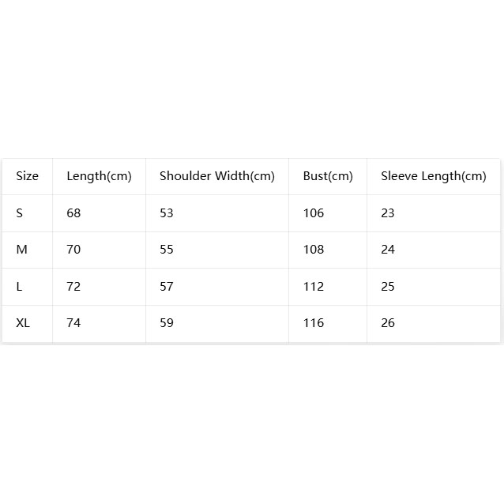
Task: Select the M size row label
Action: coord(21,249)
